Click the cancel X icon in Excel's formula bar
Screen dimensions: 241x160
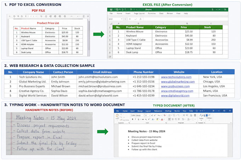pyautogui.click(x=130, y=19)
